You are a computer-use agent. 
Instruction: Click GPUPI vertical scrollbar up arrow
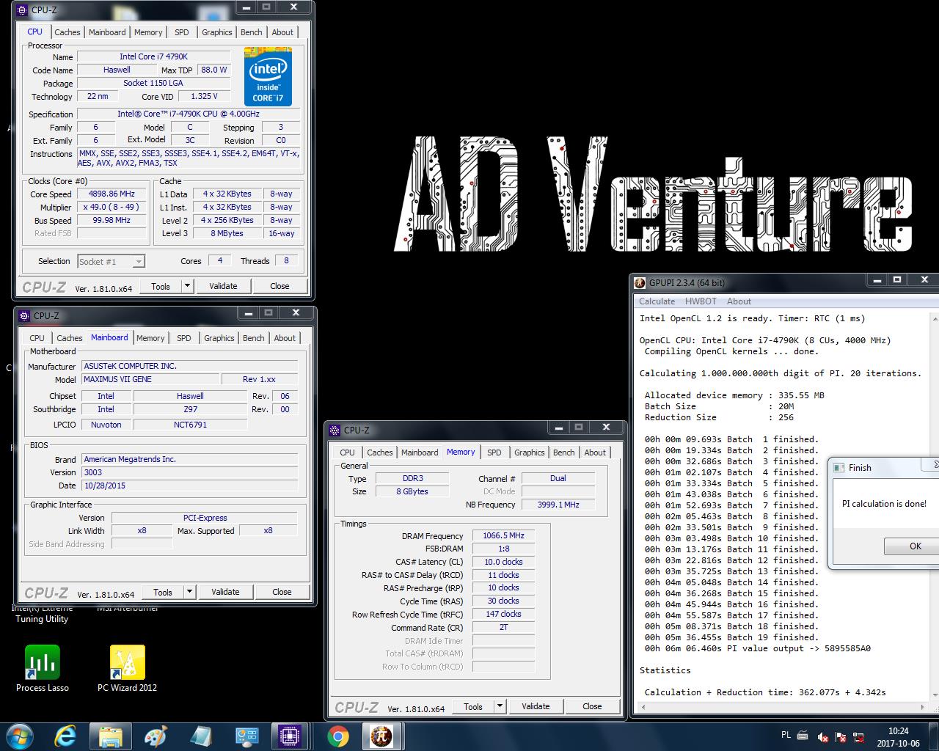tap(935, 318)
